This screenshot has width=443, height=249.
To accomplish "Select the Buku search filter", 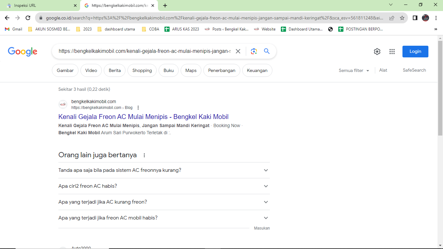I will pos(169,70).
